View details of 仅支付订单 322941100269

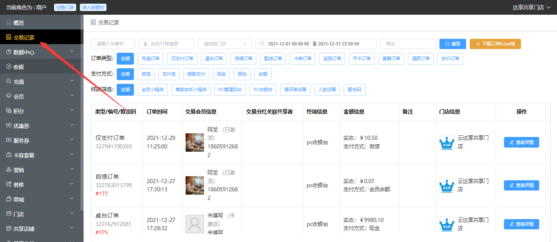tap(521, 142)
